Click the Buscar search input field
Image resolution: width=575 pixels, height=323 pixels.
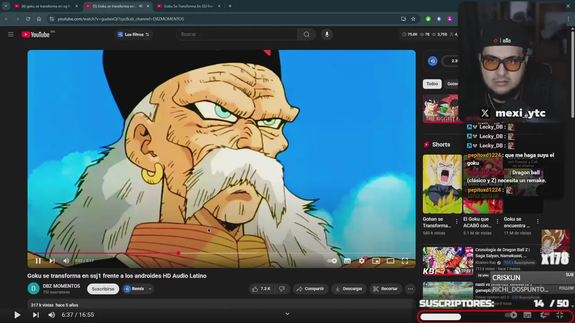tap(237, 34)
